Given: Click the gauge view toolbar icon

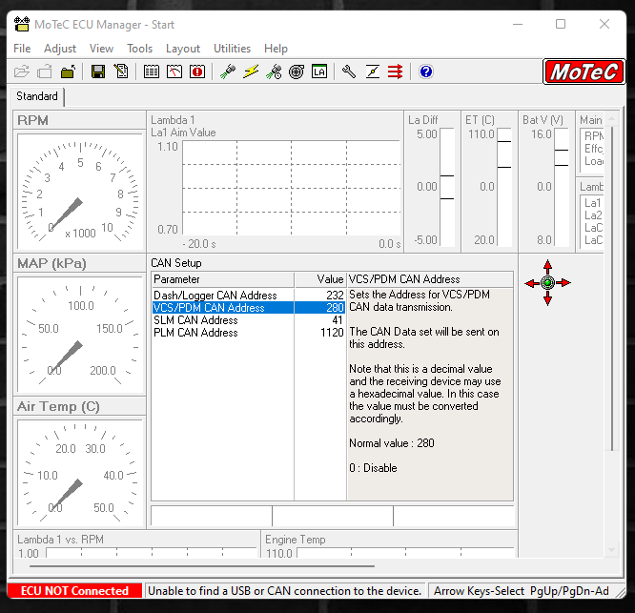Looking at the screenshot, I should click(x=174, y=72).
